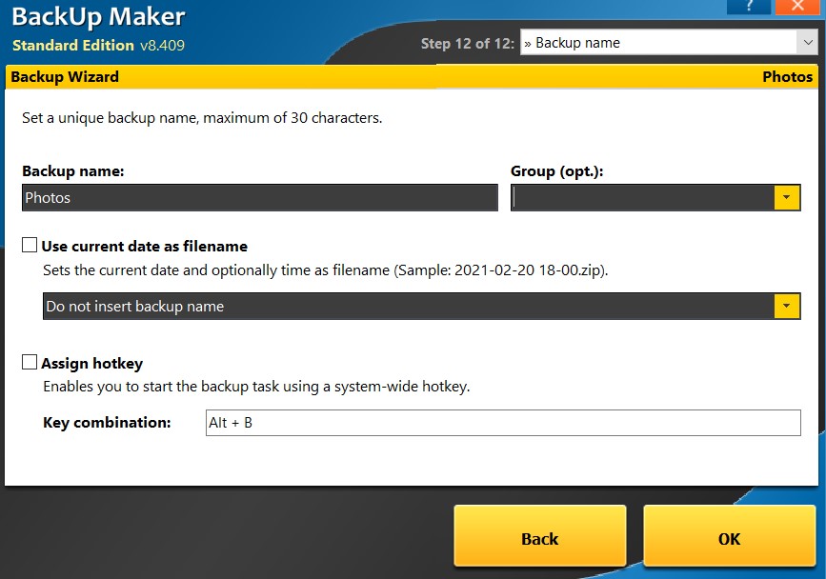Click the Key combination field showing Alt + B
Image resolution: width=826 pixels, height=579 pixels.
pos(503,423)
